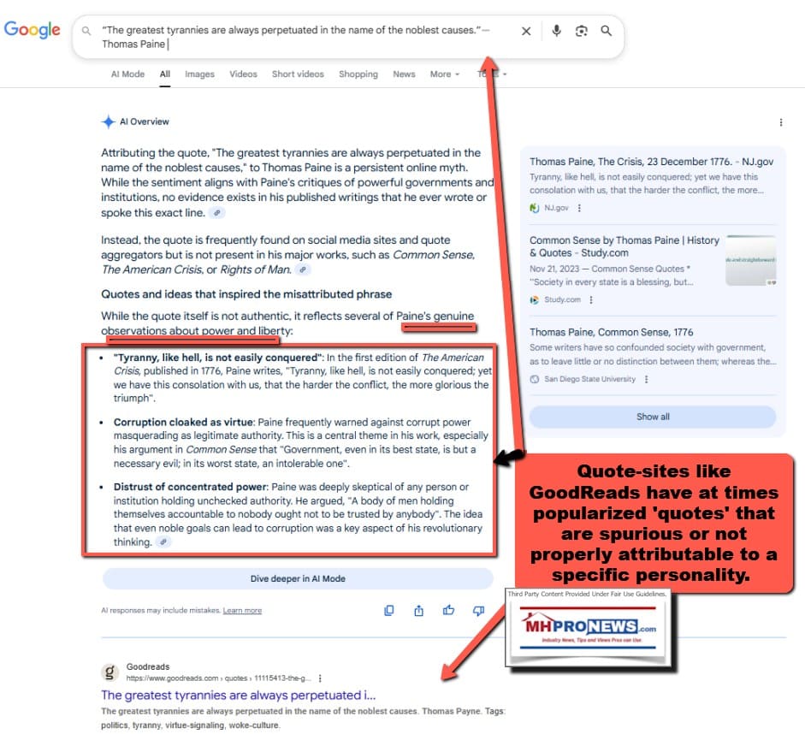Click 'Quotes and ideas that inspired' heading
This screenshot has height=734, width=805.
(246, 294)
